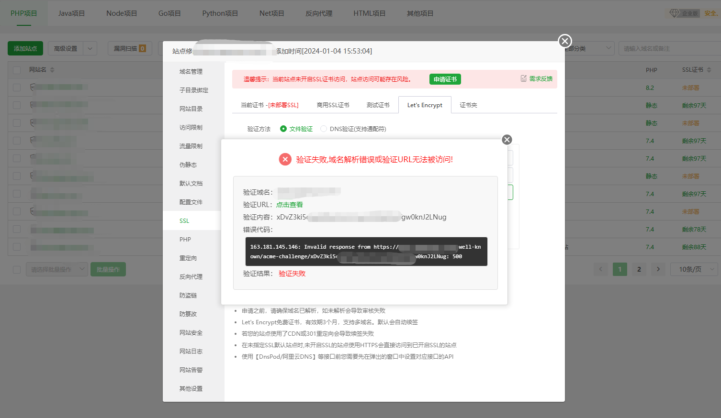The image size is (721, 418).
Task: Open the 测试证书 tab
Action: coord(378,105)
